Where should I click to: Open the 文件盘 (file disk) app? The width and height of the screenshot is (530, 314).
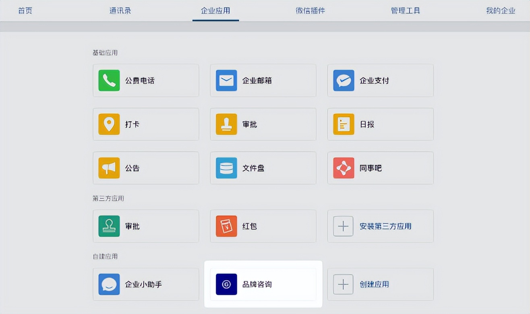click(x=263, y=168)
